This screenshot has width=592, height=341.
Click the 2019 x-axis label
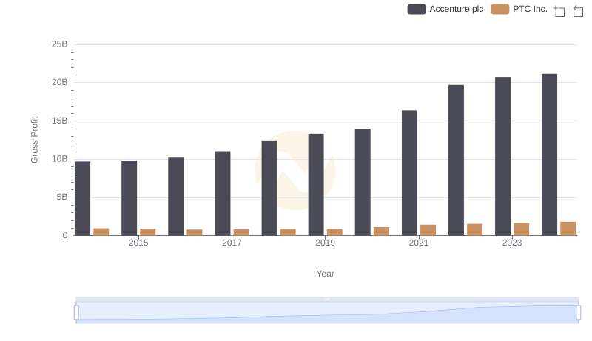point(325,243)
